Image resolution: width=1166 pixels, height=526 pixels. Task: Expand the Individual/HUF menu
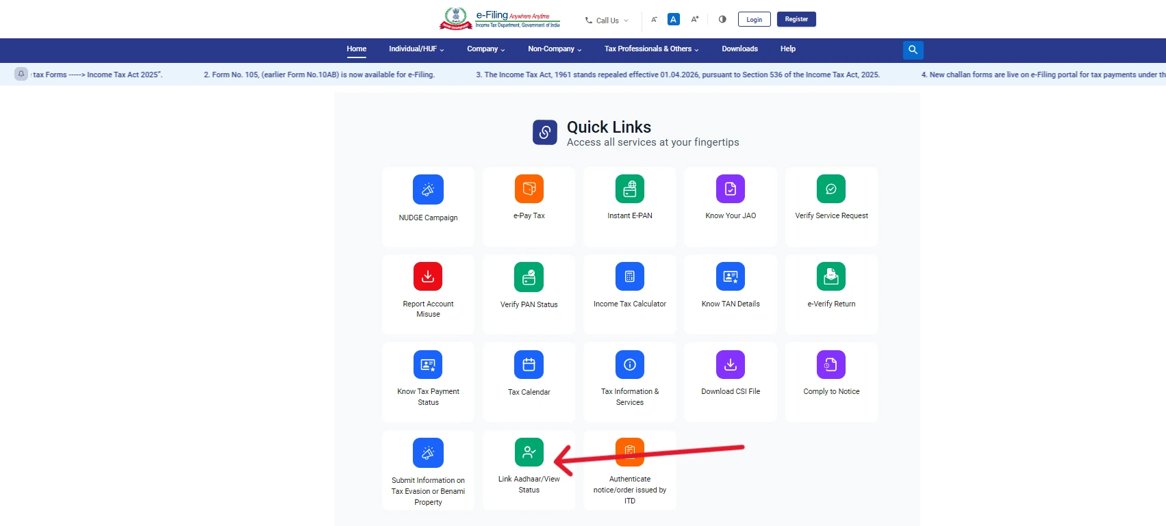(x=416, y=49)
